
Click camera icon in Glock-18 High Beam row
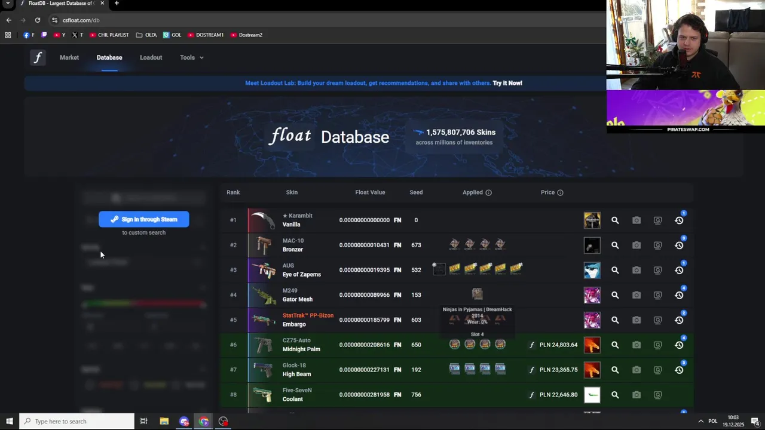637,370
